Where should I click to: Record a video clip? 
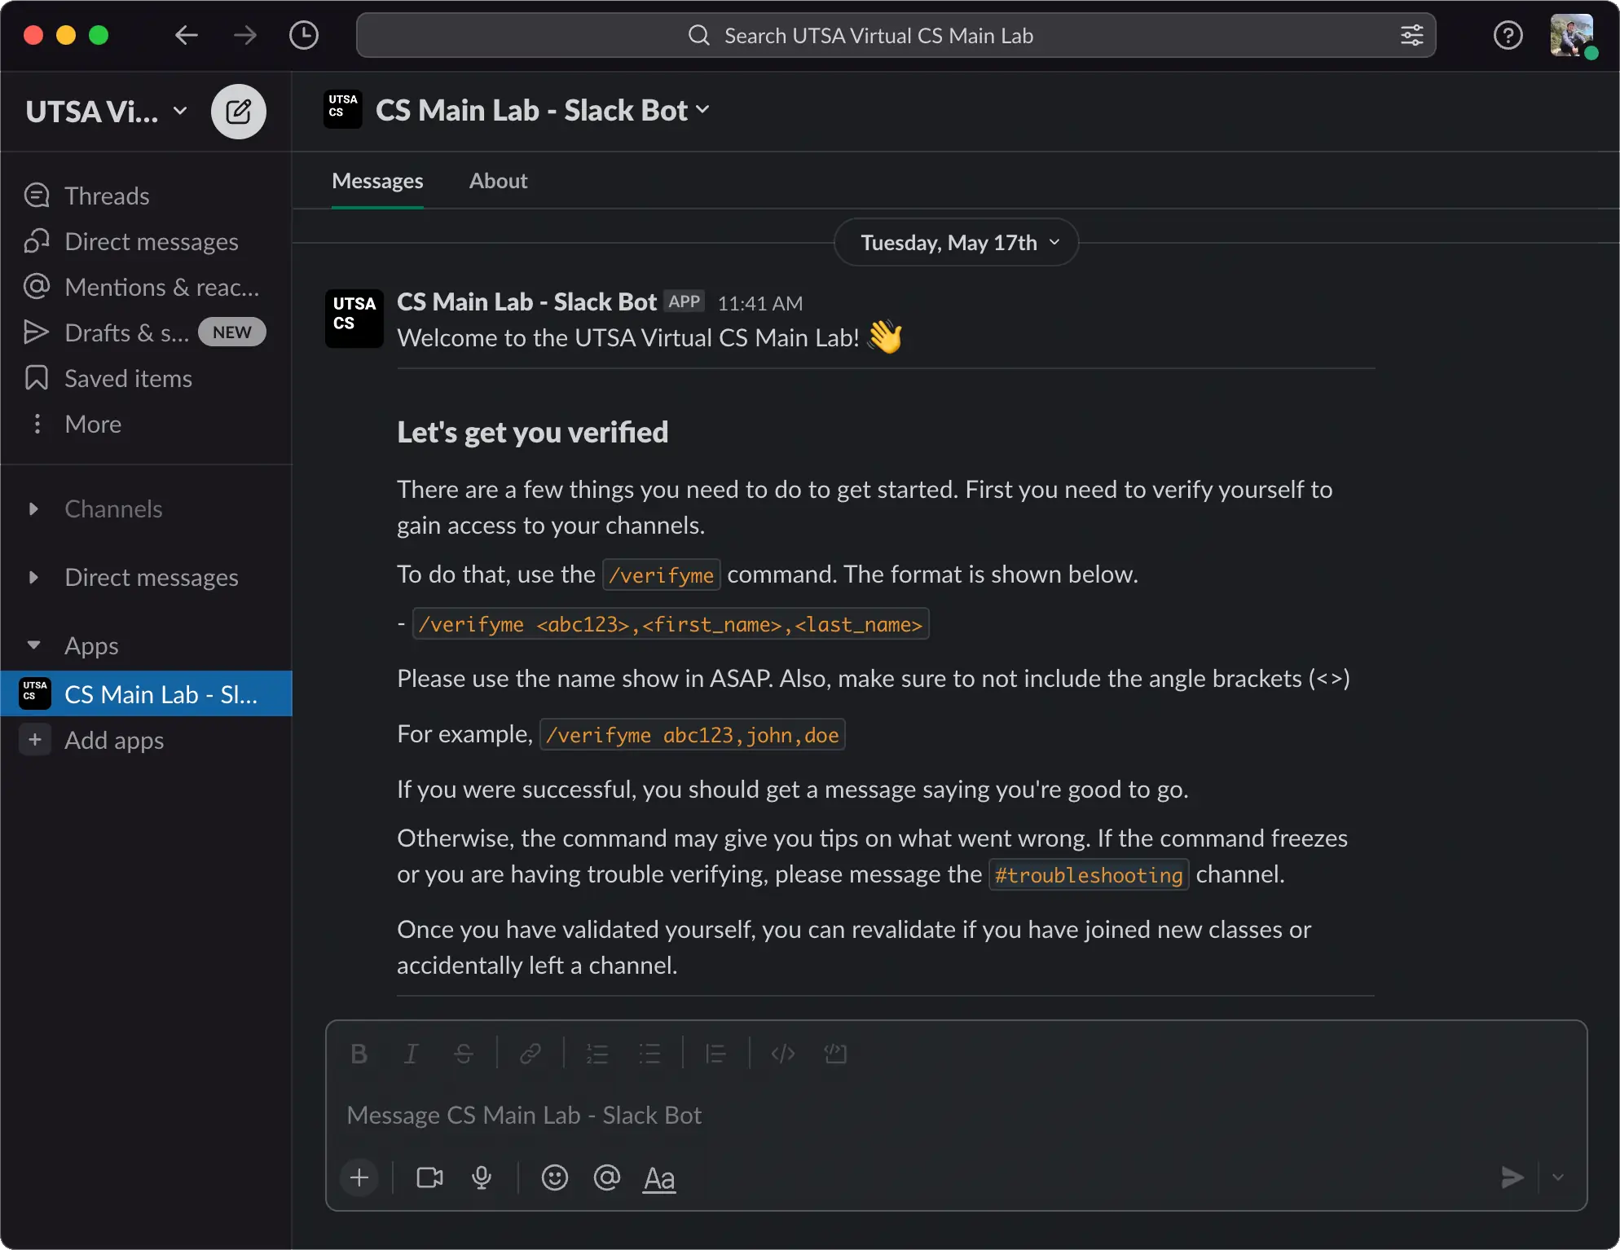[429, 1178]
